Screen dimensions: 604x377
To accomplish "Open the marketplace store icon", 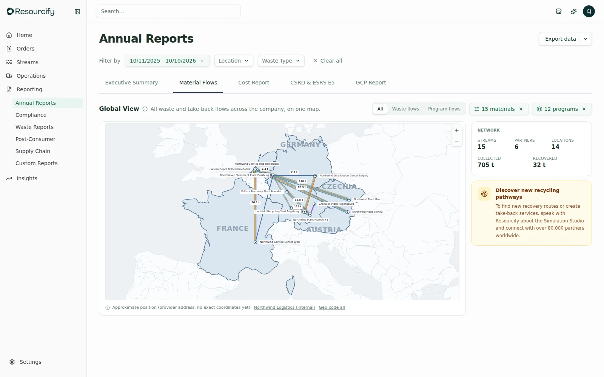I will (x=559, y=11).
